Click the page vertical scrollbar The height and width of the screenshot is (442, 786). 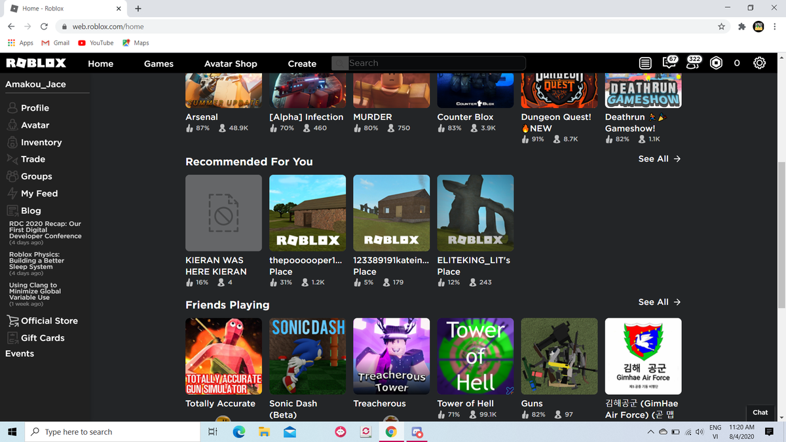pos(781,235)
